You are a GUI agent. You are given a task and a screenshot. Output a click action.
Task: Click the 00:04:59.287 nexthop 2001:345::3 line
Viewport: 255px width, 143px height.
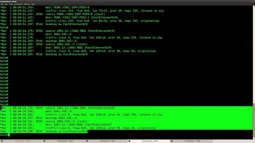point(39,118)
